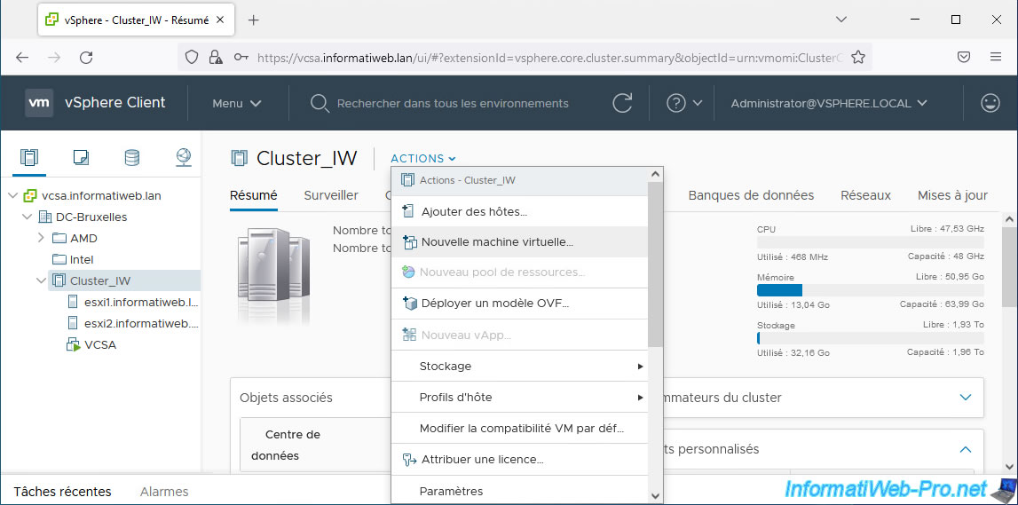Open the Storage inventory view icon

131,158
